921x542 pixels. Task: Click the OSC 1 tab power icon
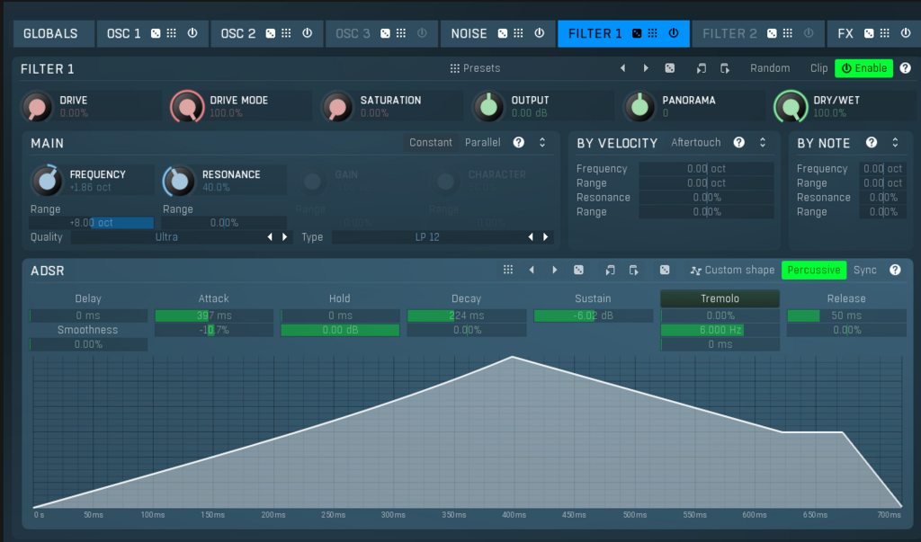point(192,33)
